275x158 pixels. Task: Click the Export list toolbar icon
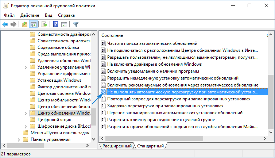44,24
